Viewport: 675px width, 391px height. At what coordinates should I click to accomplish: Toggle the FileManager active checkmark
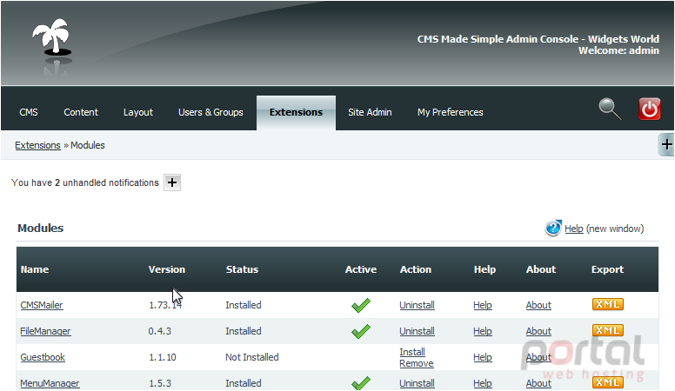tap(361, 331)
